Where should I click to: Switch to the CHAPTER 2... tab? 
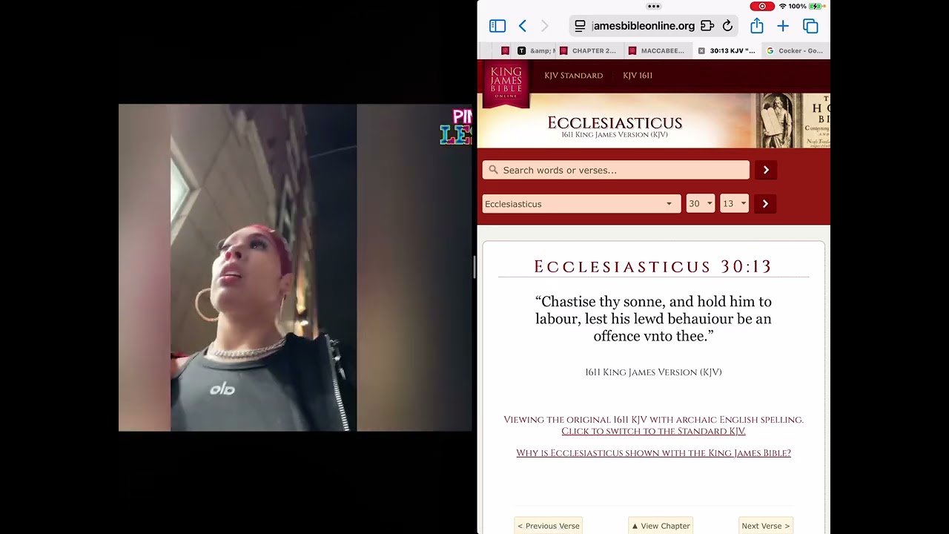coord(588,50)
